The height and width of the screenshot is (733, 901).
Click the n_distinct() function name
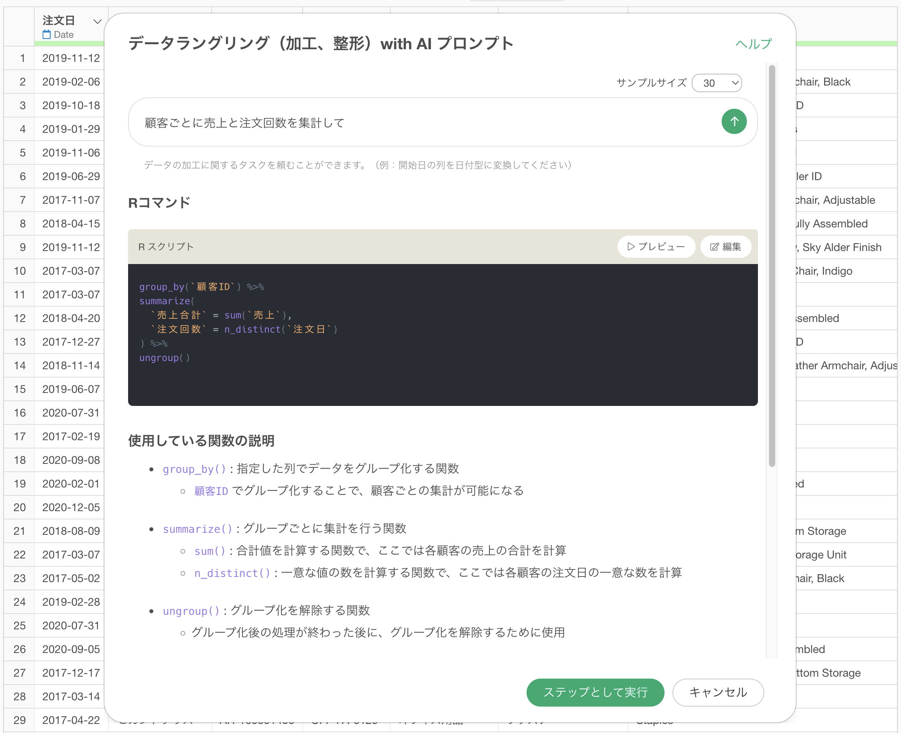click(x=232, y=573)
